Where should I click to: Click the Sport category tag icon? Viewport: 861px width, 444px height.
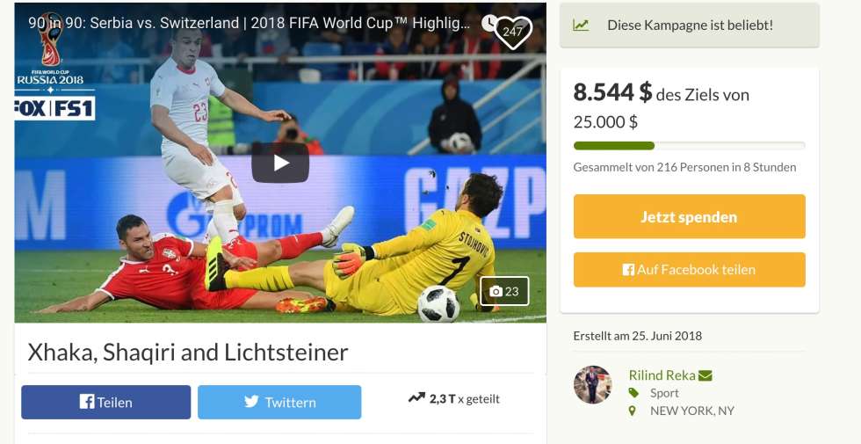click(633, 393)
